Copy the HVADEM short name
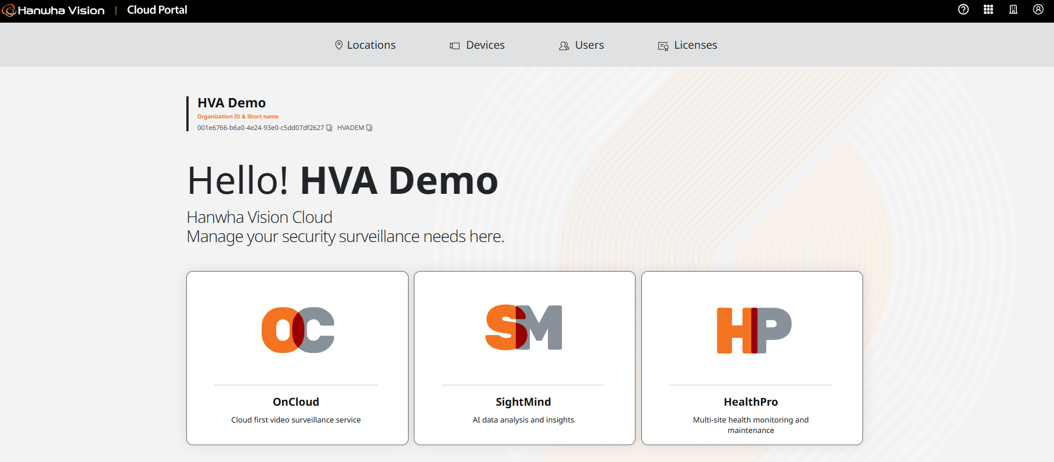This screenshot has height=462, width=1054. tap(369, 128)
